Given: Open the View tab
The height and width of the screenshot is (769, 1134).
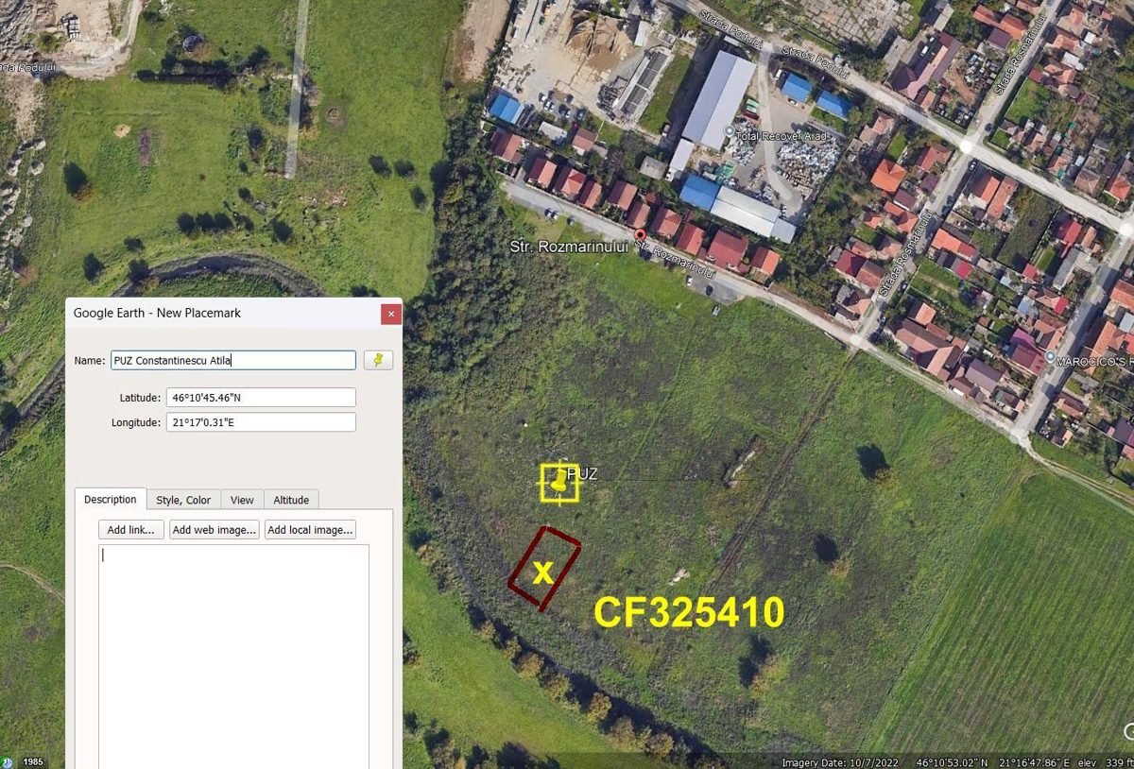Looking at the screenshot, I should [242, 500].
